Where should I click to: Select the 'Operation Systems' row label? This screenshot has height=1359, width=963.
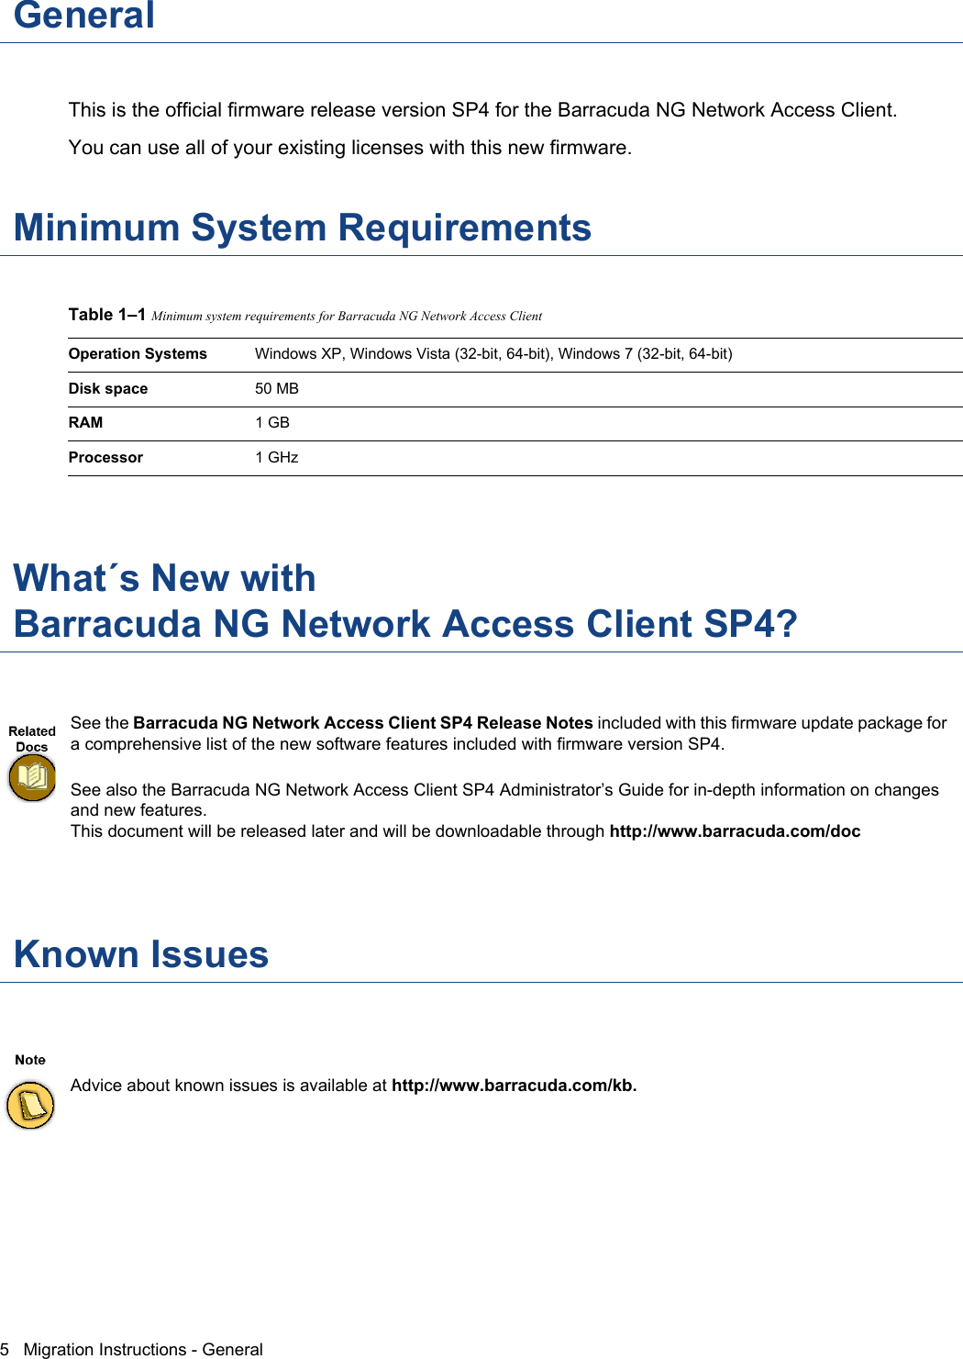[138, 354]
